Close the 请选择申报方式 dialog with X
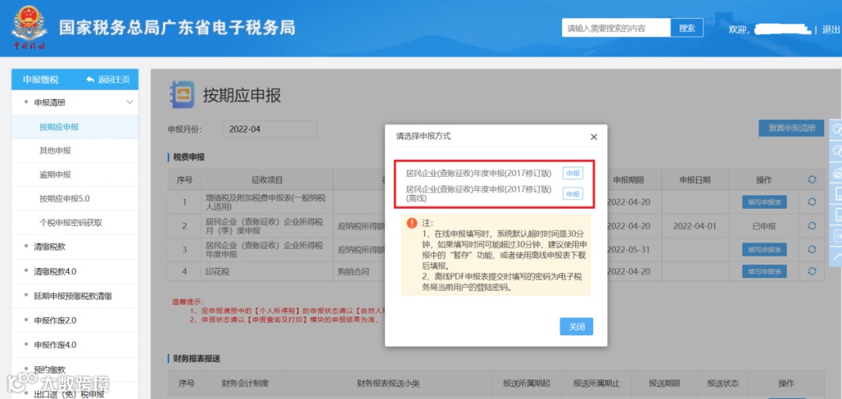Image resolution: width=842 pixels, height=399 pixels. point(593,137)
